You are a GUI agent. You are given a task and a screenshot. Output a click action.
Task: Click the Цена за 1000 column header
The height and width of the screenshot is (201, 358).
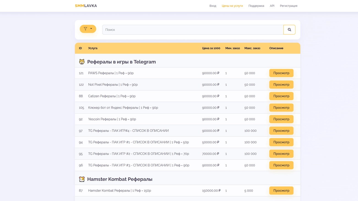tap(211, 48)
